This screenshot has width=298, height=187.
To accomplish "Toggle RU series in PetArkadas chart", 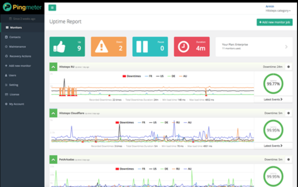I will [x=176, y=169].
